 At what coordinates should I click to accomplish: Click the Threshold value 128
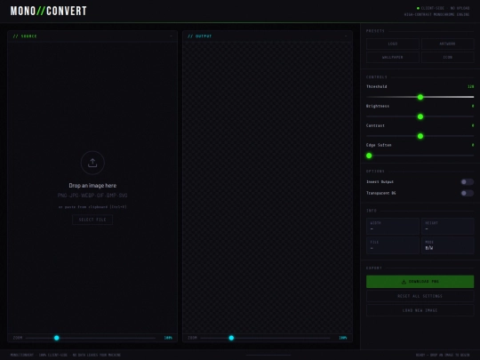click(x=471, y=86)
